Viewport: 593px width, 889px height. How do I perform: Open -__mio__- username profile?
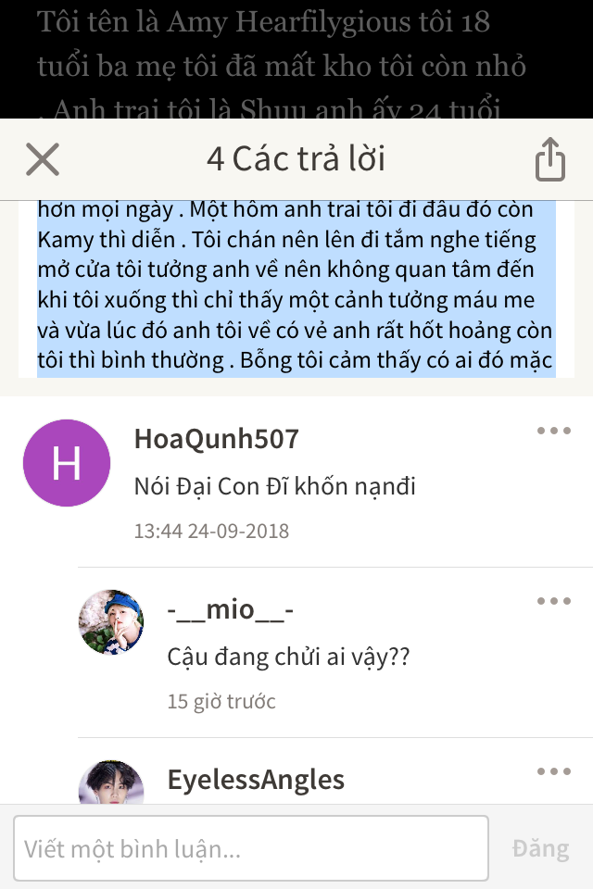(x=231, y=610)
